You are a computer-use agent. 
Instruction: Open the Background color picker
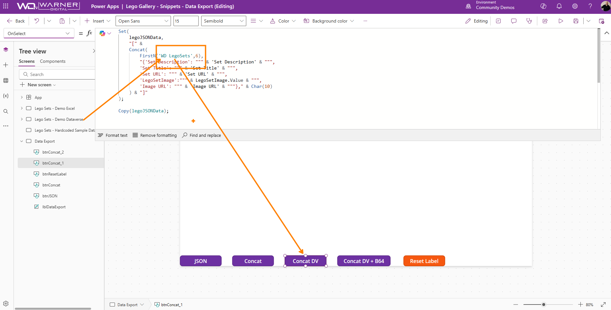(x=328, y=21)
